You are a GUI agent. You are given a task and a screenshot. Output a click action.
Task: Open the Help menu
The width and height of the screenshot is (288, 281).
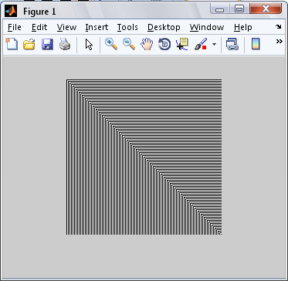click(x=243, y=27)
